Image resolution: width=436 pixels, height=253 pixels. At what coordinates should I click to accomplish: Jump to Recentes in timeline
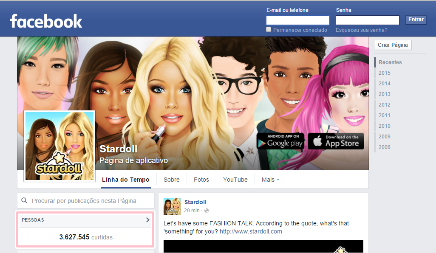pos(390,62)
